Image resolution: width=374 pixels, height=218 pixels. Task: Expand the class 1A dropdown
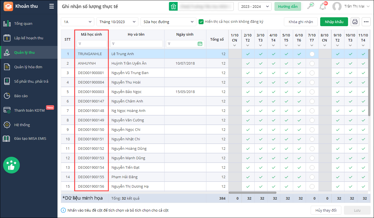pyautogui.click(x=78, y=22)
